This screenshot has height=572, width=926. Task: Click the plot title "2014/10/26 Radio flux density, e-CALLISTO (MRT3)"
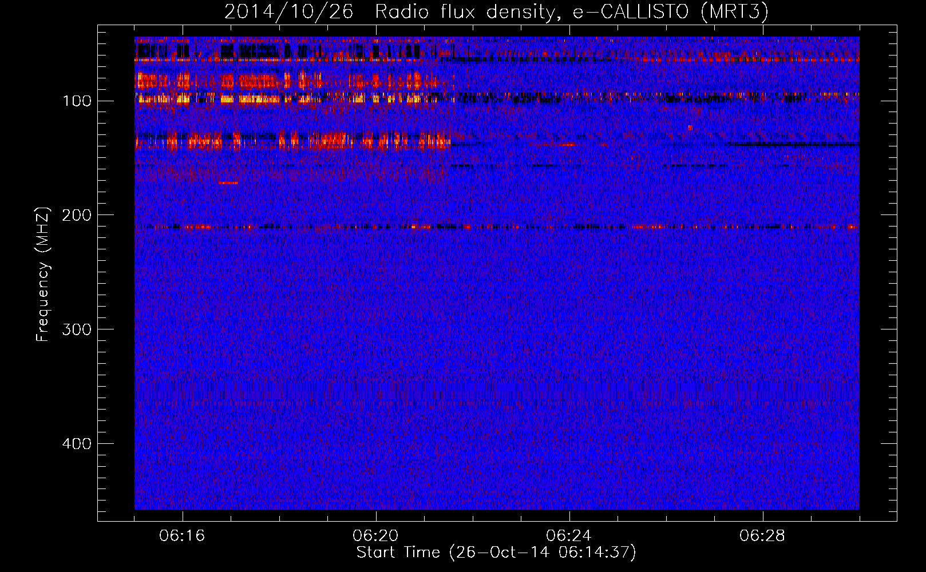tap(496, 11)
